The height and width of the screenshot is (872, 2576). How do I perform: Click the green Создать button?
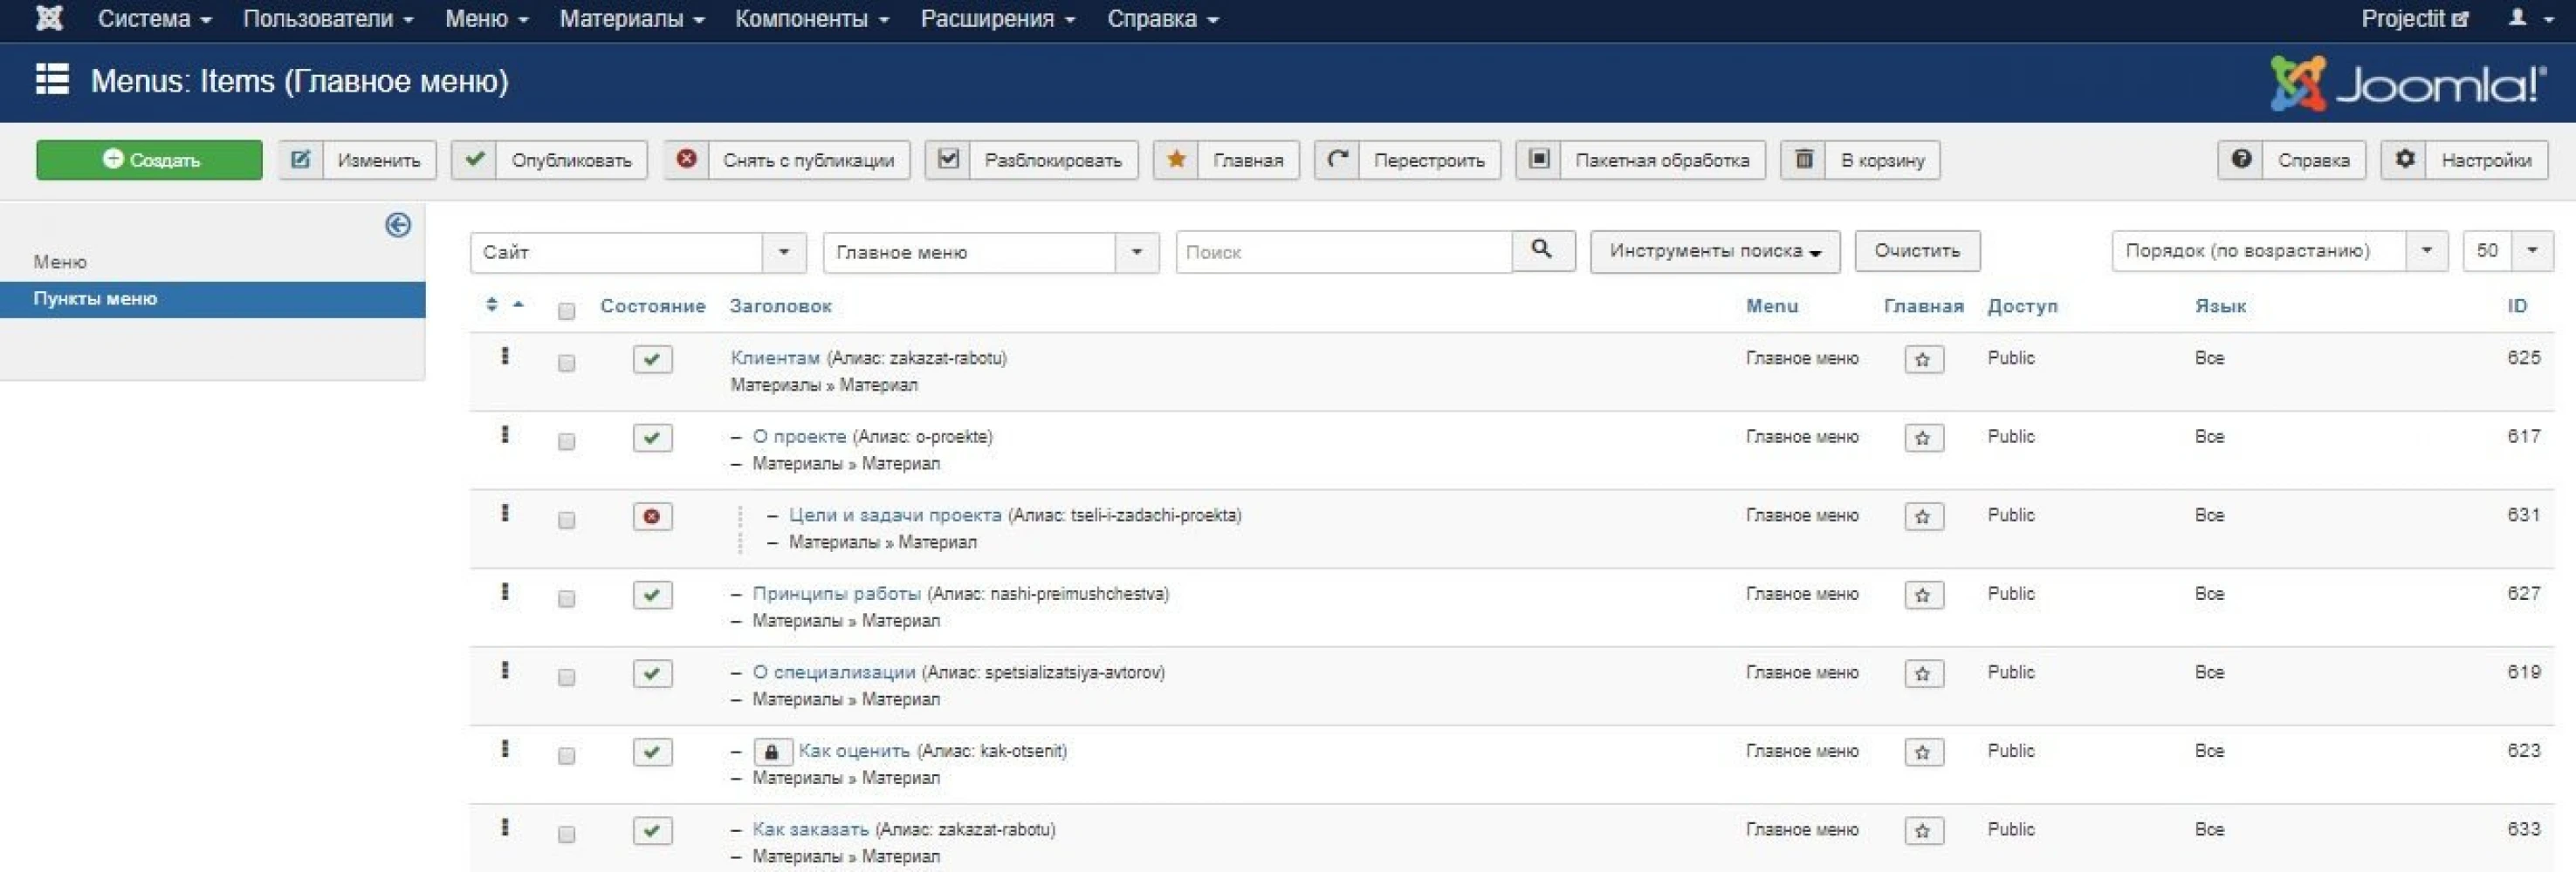click(149, 160)
